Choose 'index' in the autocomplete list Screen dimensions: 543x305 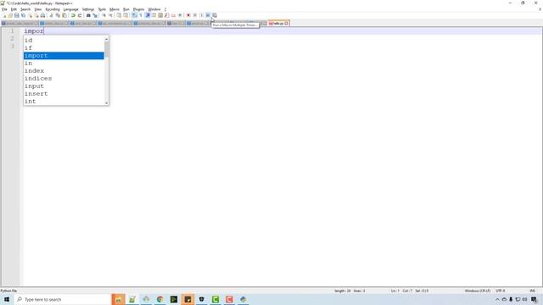coord(64,71)
